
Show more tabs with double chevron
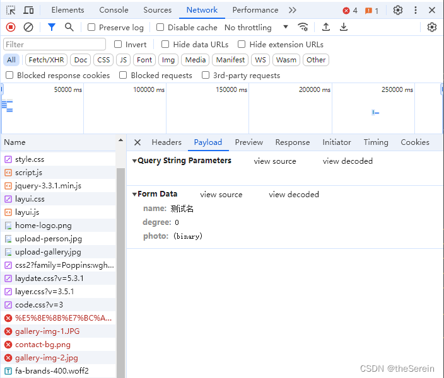(x=292, y=11)
